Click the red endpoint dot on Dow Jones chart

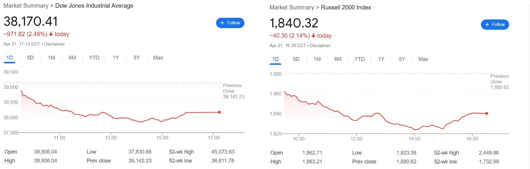pos(219,112)
